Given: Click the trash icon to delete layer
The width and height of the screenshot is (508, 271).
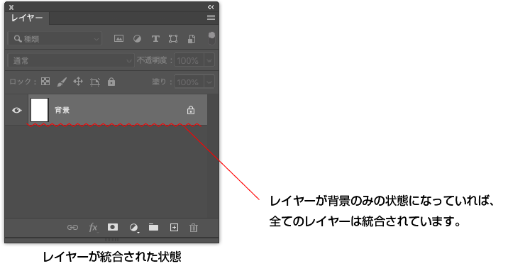Looking at the screenshot, I should (194, 228).
